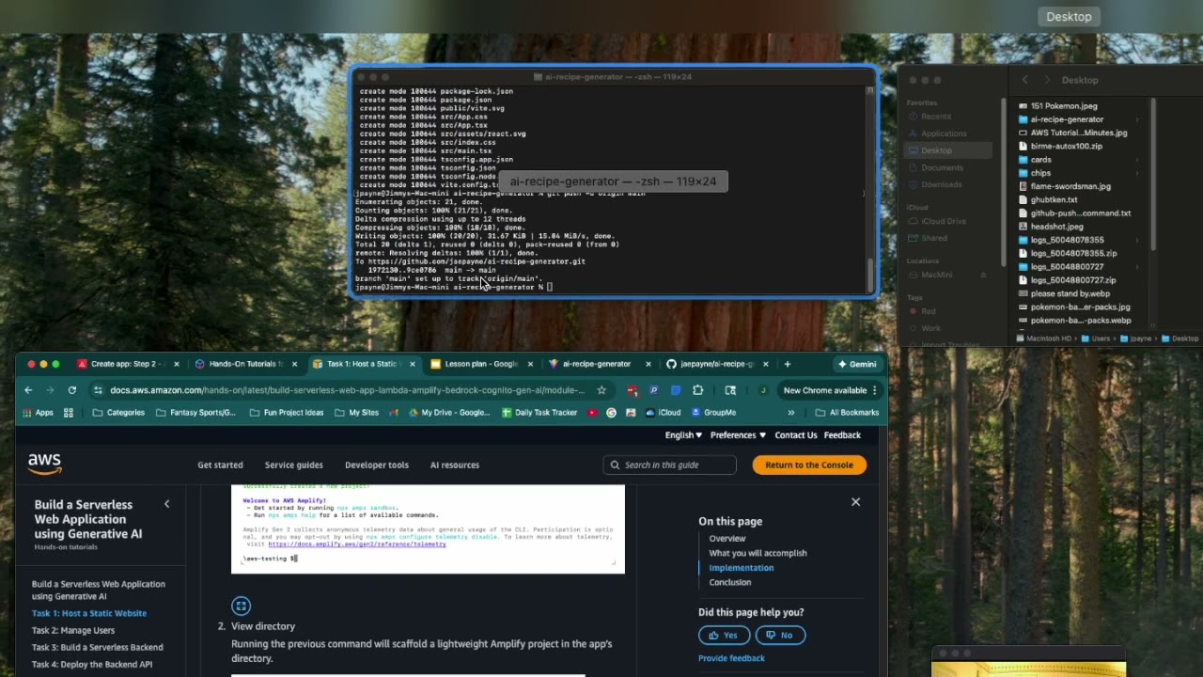Jump to Overview section
This screenshot has height=677, width=1203.
click(727, 539)
